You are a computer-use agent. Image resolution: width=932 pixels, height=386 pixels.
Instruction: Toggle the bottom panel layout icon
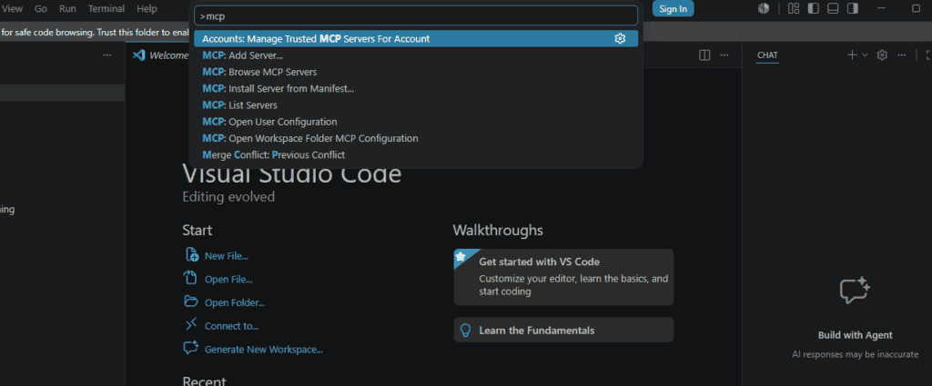pos(833,8)
